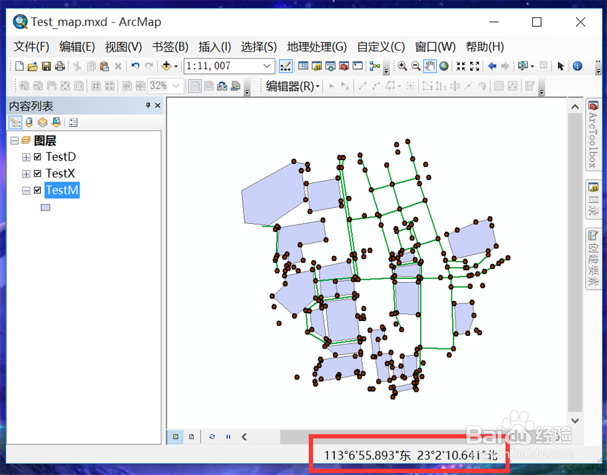Image resolution: width=607 pixels, height=475 pixels.
Task: Collapse the TestM layer symbology
Action: tap(26, 190)
